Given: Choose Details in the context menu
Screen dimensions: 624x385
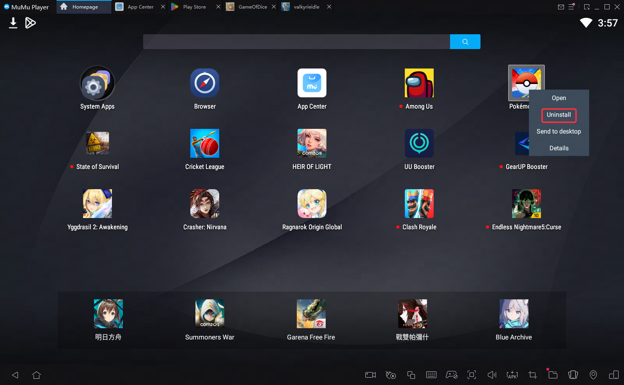Looking at the screenshot, I should coord(559,148).
